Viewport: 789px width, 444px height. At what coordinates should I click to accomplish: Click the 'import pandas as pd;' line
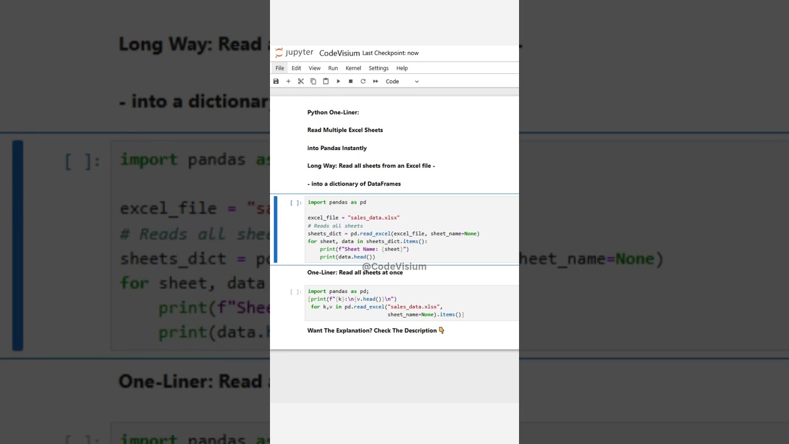click(x=338, y=292)
